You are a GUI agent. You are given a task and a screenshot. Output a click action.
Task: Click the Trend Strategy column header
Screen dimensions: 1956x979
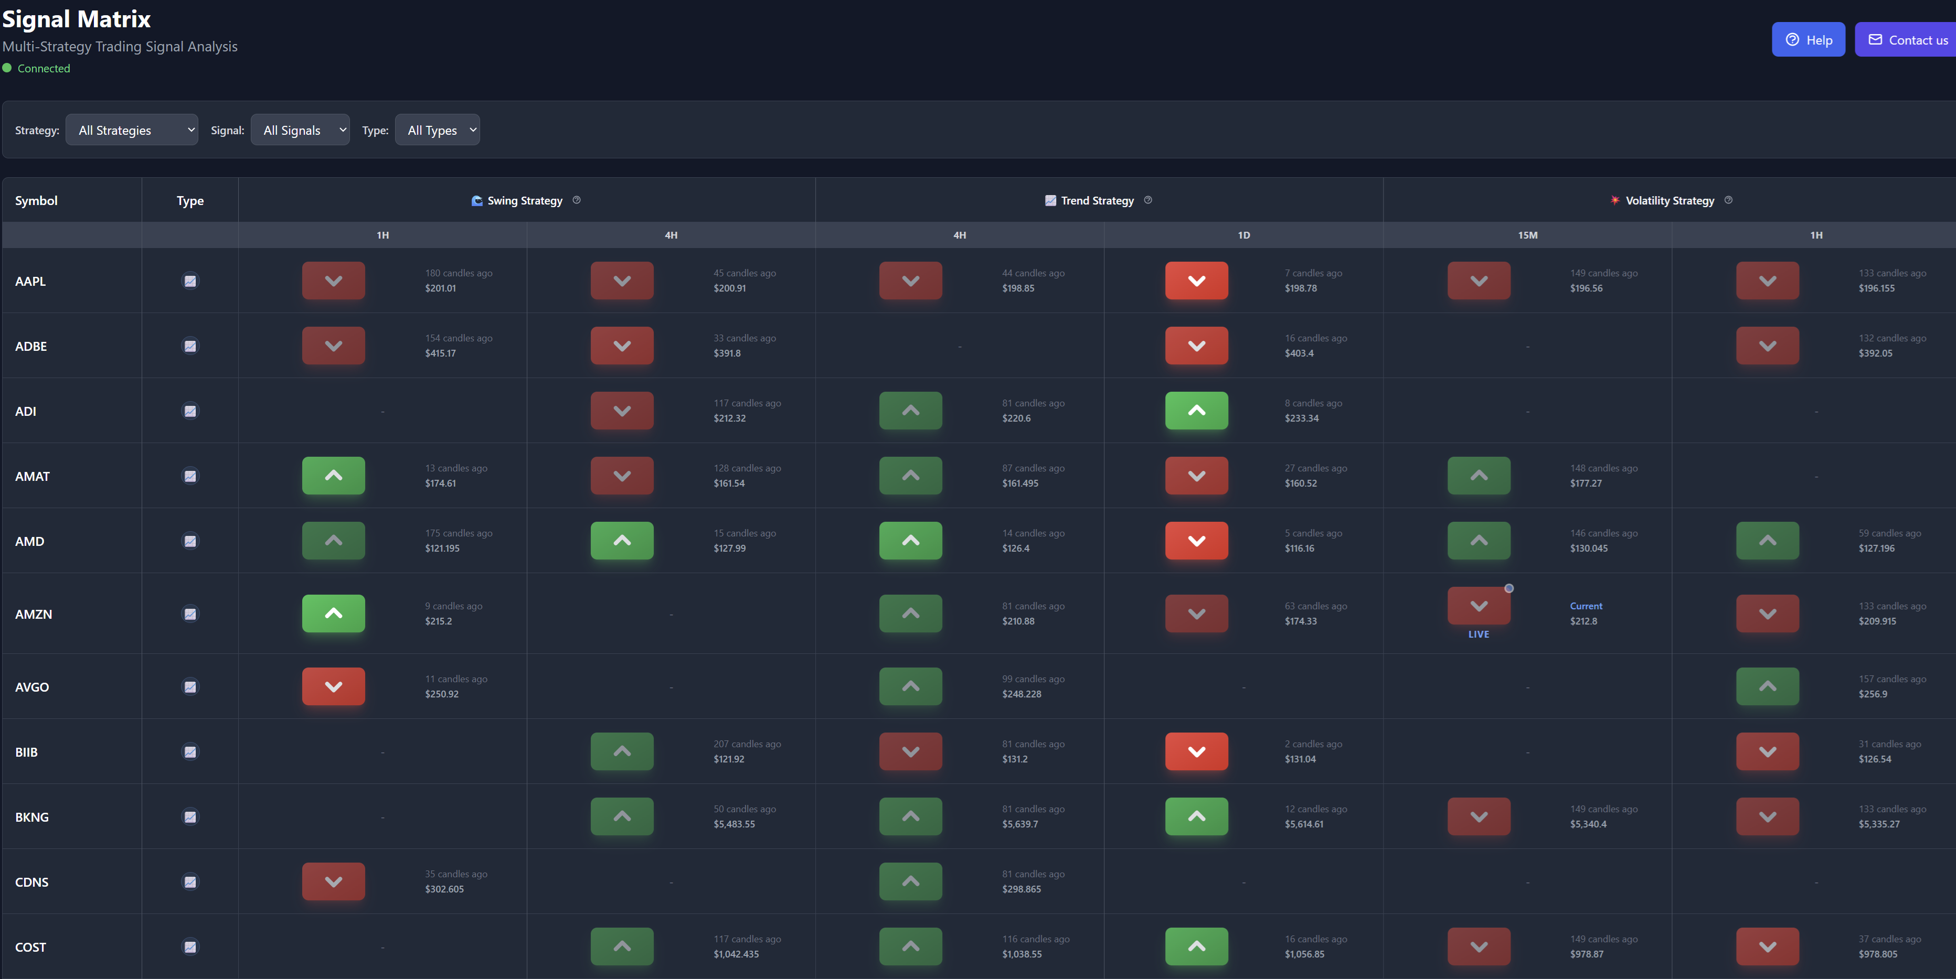coord(1100,200)
